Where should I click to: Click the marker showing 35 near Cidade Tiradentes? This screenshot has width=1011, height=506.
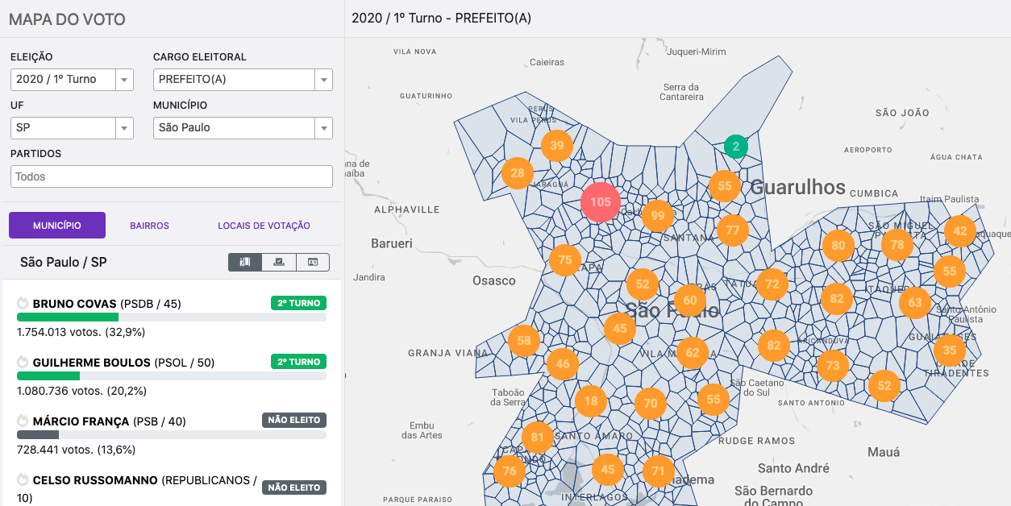[950, 350]
